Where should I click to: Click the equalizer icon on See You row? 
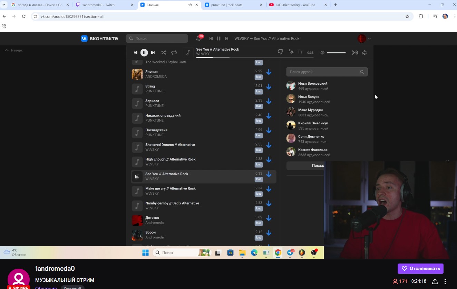tap(137, 177)
